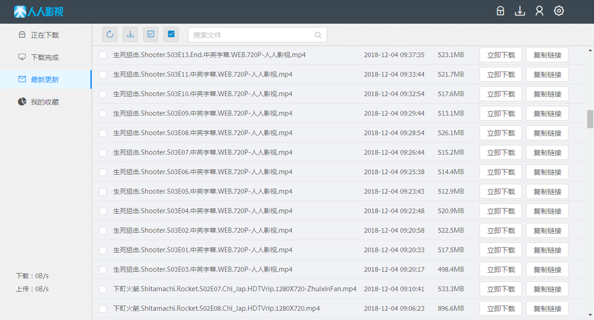The width and height of the screenshot is (594, 320).
Task: Click 复制链接 for Shooter S03E01
Action: 547,250
